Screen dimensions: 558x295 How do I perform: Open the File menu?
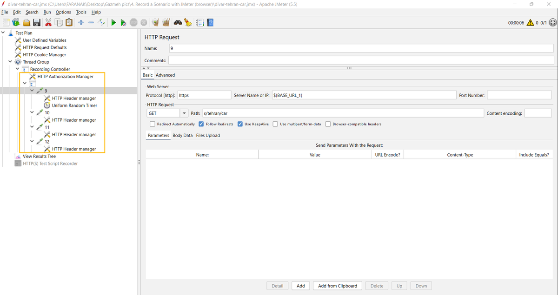(5, 12)
